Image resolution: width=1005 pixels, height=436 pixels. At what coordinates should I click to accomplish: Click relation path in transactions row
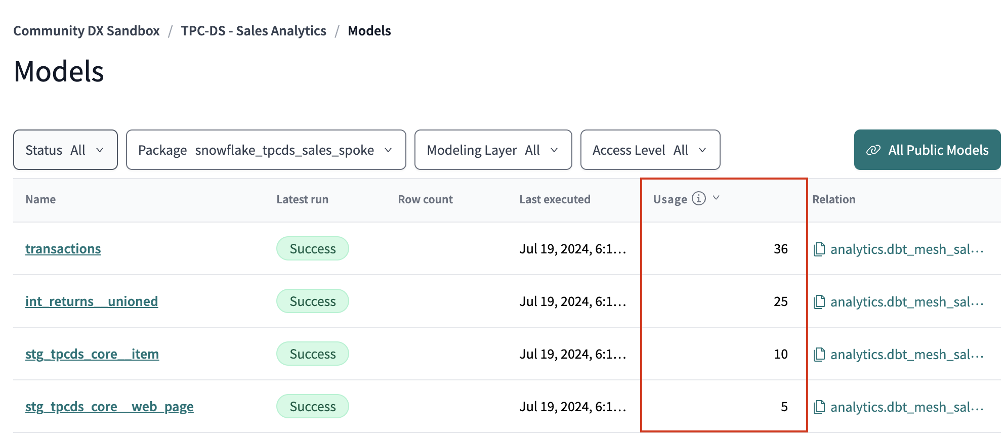tap(907, 249)
